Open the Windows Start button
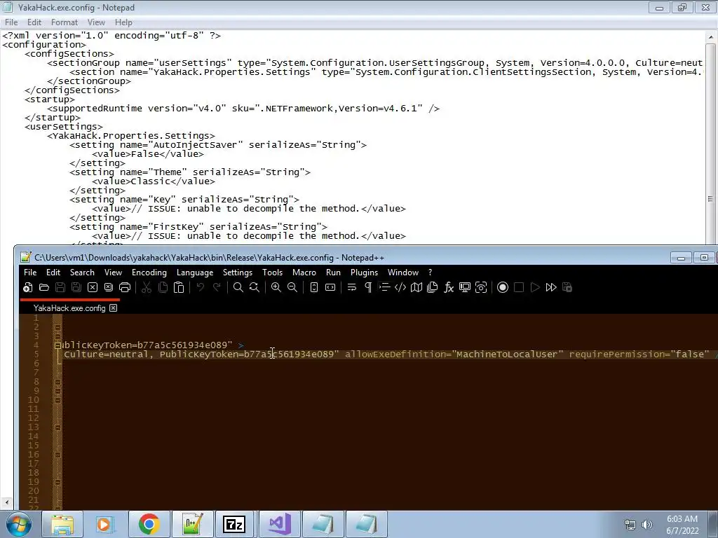Viewport: 718px width, 538px height. point(19,524)
